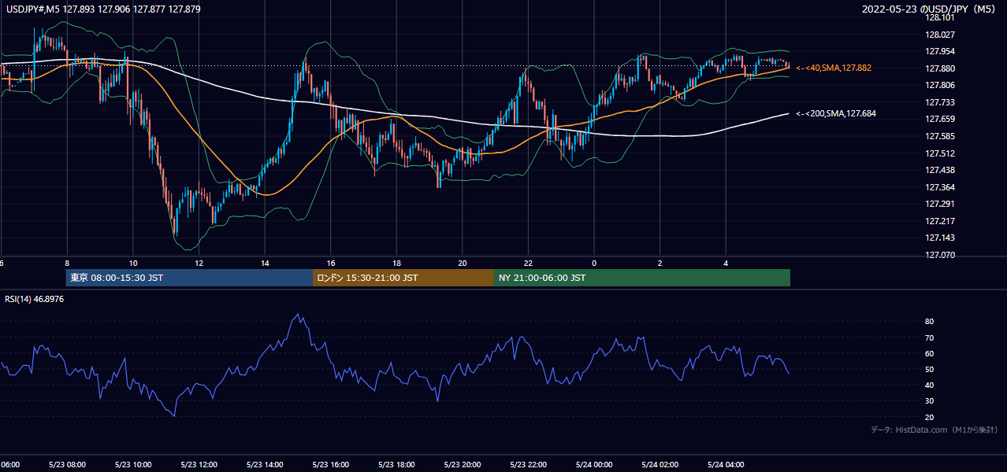Click price axis label 127.438
The image size is (1007, 472).
940,170
